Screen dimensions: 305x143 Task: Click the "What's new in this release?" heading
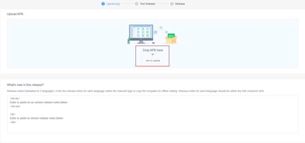point(25,85)
